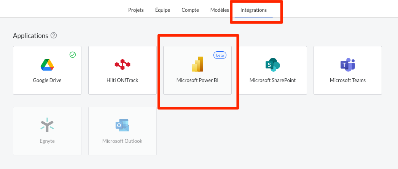This screenshot has height=169, width=398.
Task: Click the Applications help question mark icon
Action: point(54,35)
